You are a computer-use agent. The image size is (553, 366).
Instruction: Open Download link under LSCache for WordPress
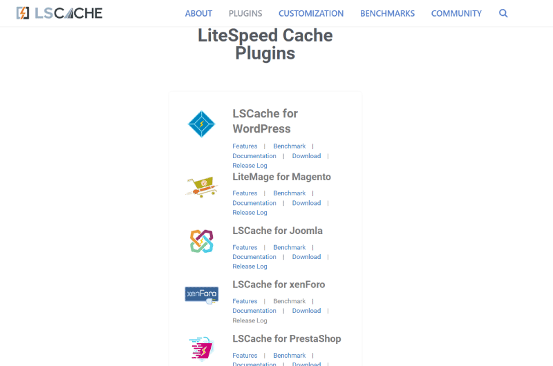pyautogui.click(x=306, y=156)
